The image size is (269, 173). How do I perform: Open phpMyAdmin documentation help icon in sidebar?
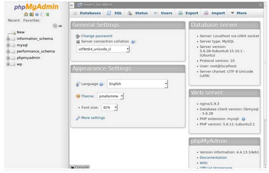(x=37, y=14)
